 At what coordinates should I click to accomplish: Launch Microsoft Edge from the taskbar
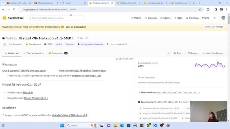(122, 125)
